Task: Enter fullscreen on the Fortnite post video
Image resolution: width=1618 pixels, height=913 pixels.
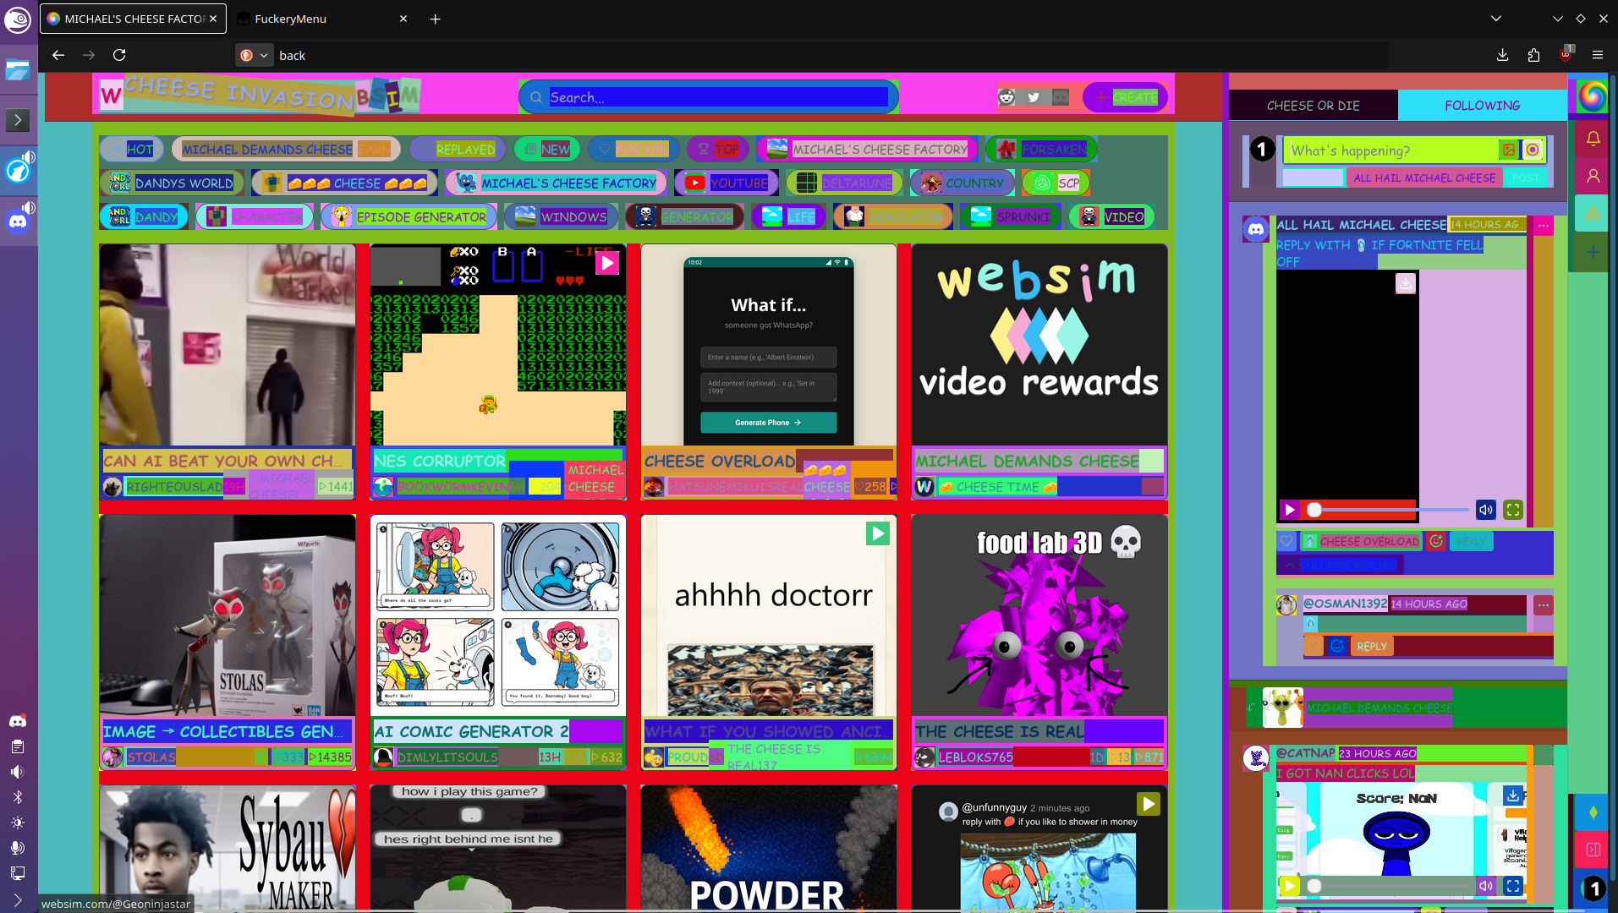Action: (1513, 510)
